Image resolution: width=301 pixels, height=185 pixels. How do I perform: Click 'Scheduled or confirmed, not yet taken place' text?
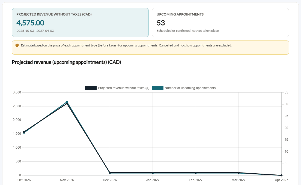188,31
